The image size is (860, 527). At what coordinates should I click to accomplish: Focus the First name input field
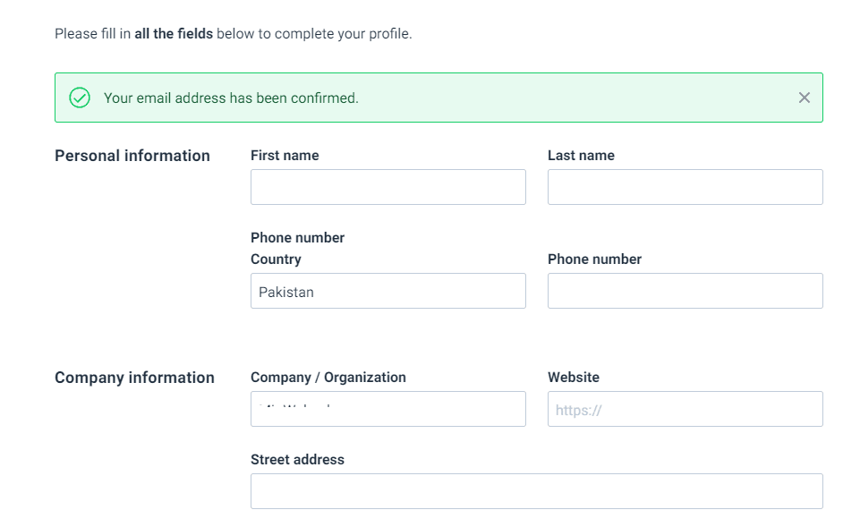click(388, 187)
